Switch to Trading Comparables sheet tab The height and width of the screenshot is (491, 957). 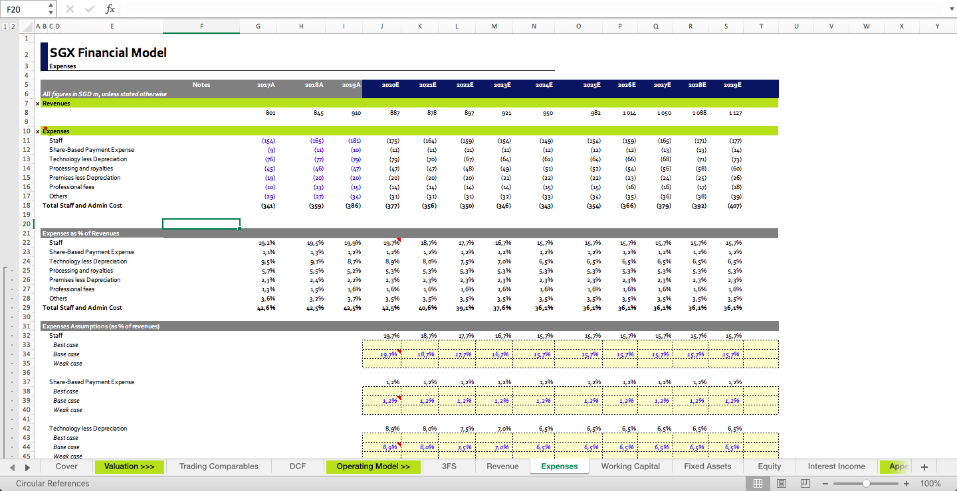tap(219, 466)
